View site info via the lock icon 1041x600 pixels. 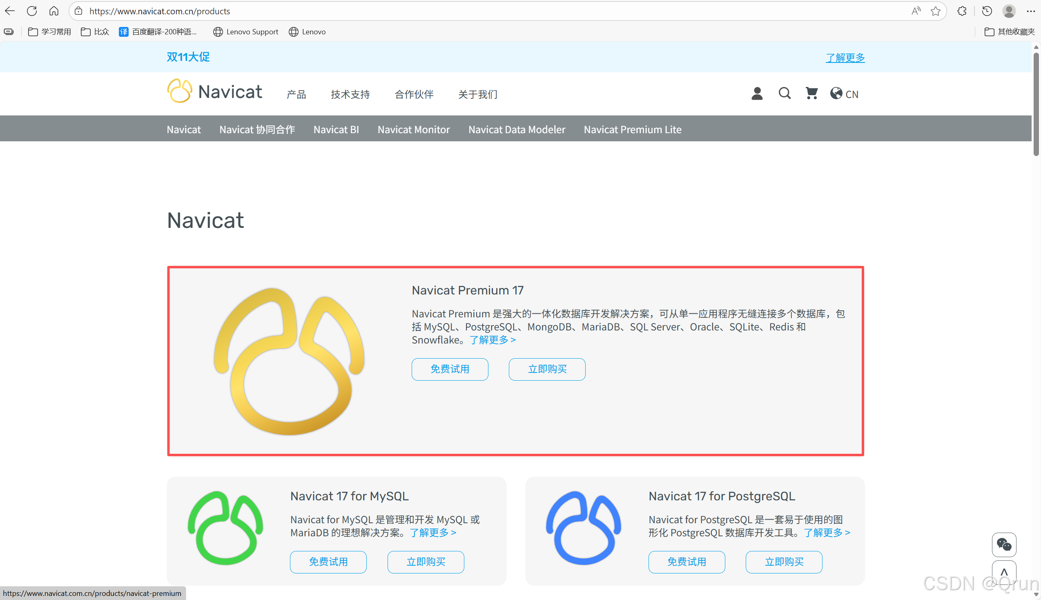pos(79,11)
